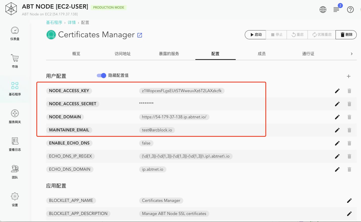361x222 pixels.
Task: Open the 查看日志 logs icon
Action: (x=15, y=141)
